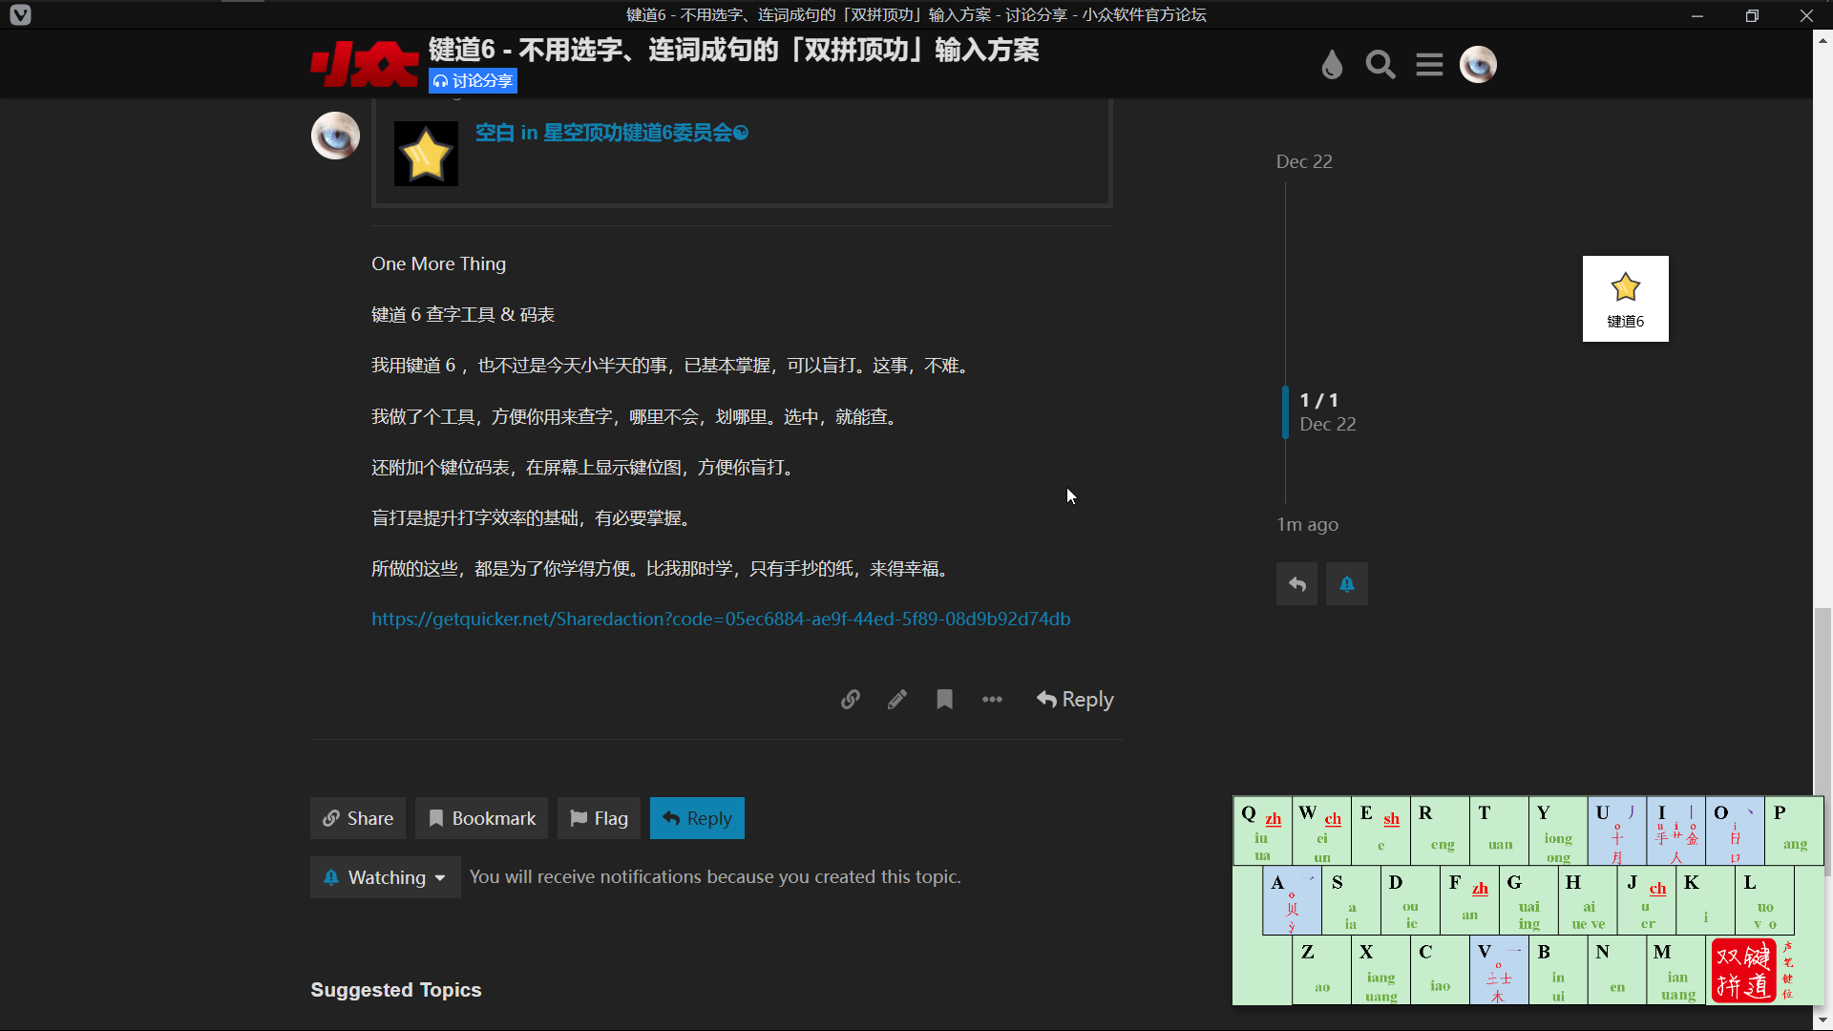Viewport: 1833px width, 1031px height.
Task: Click the Flag button
Action: tap(599, 818)
